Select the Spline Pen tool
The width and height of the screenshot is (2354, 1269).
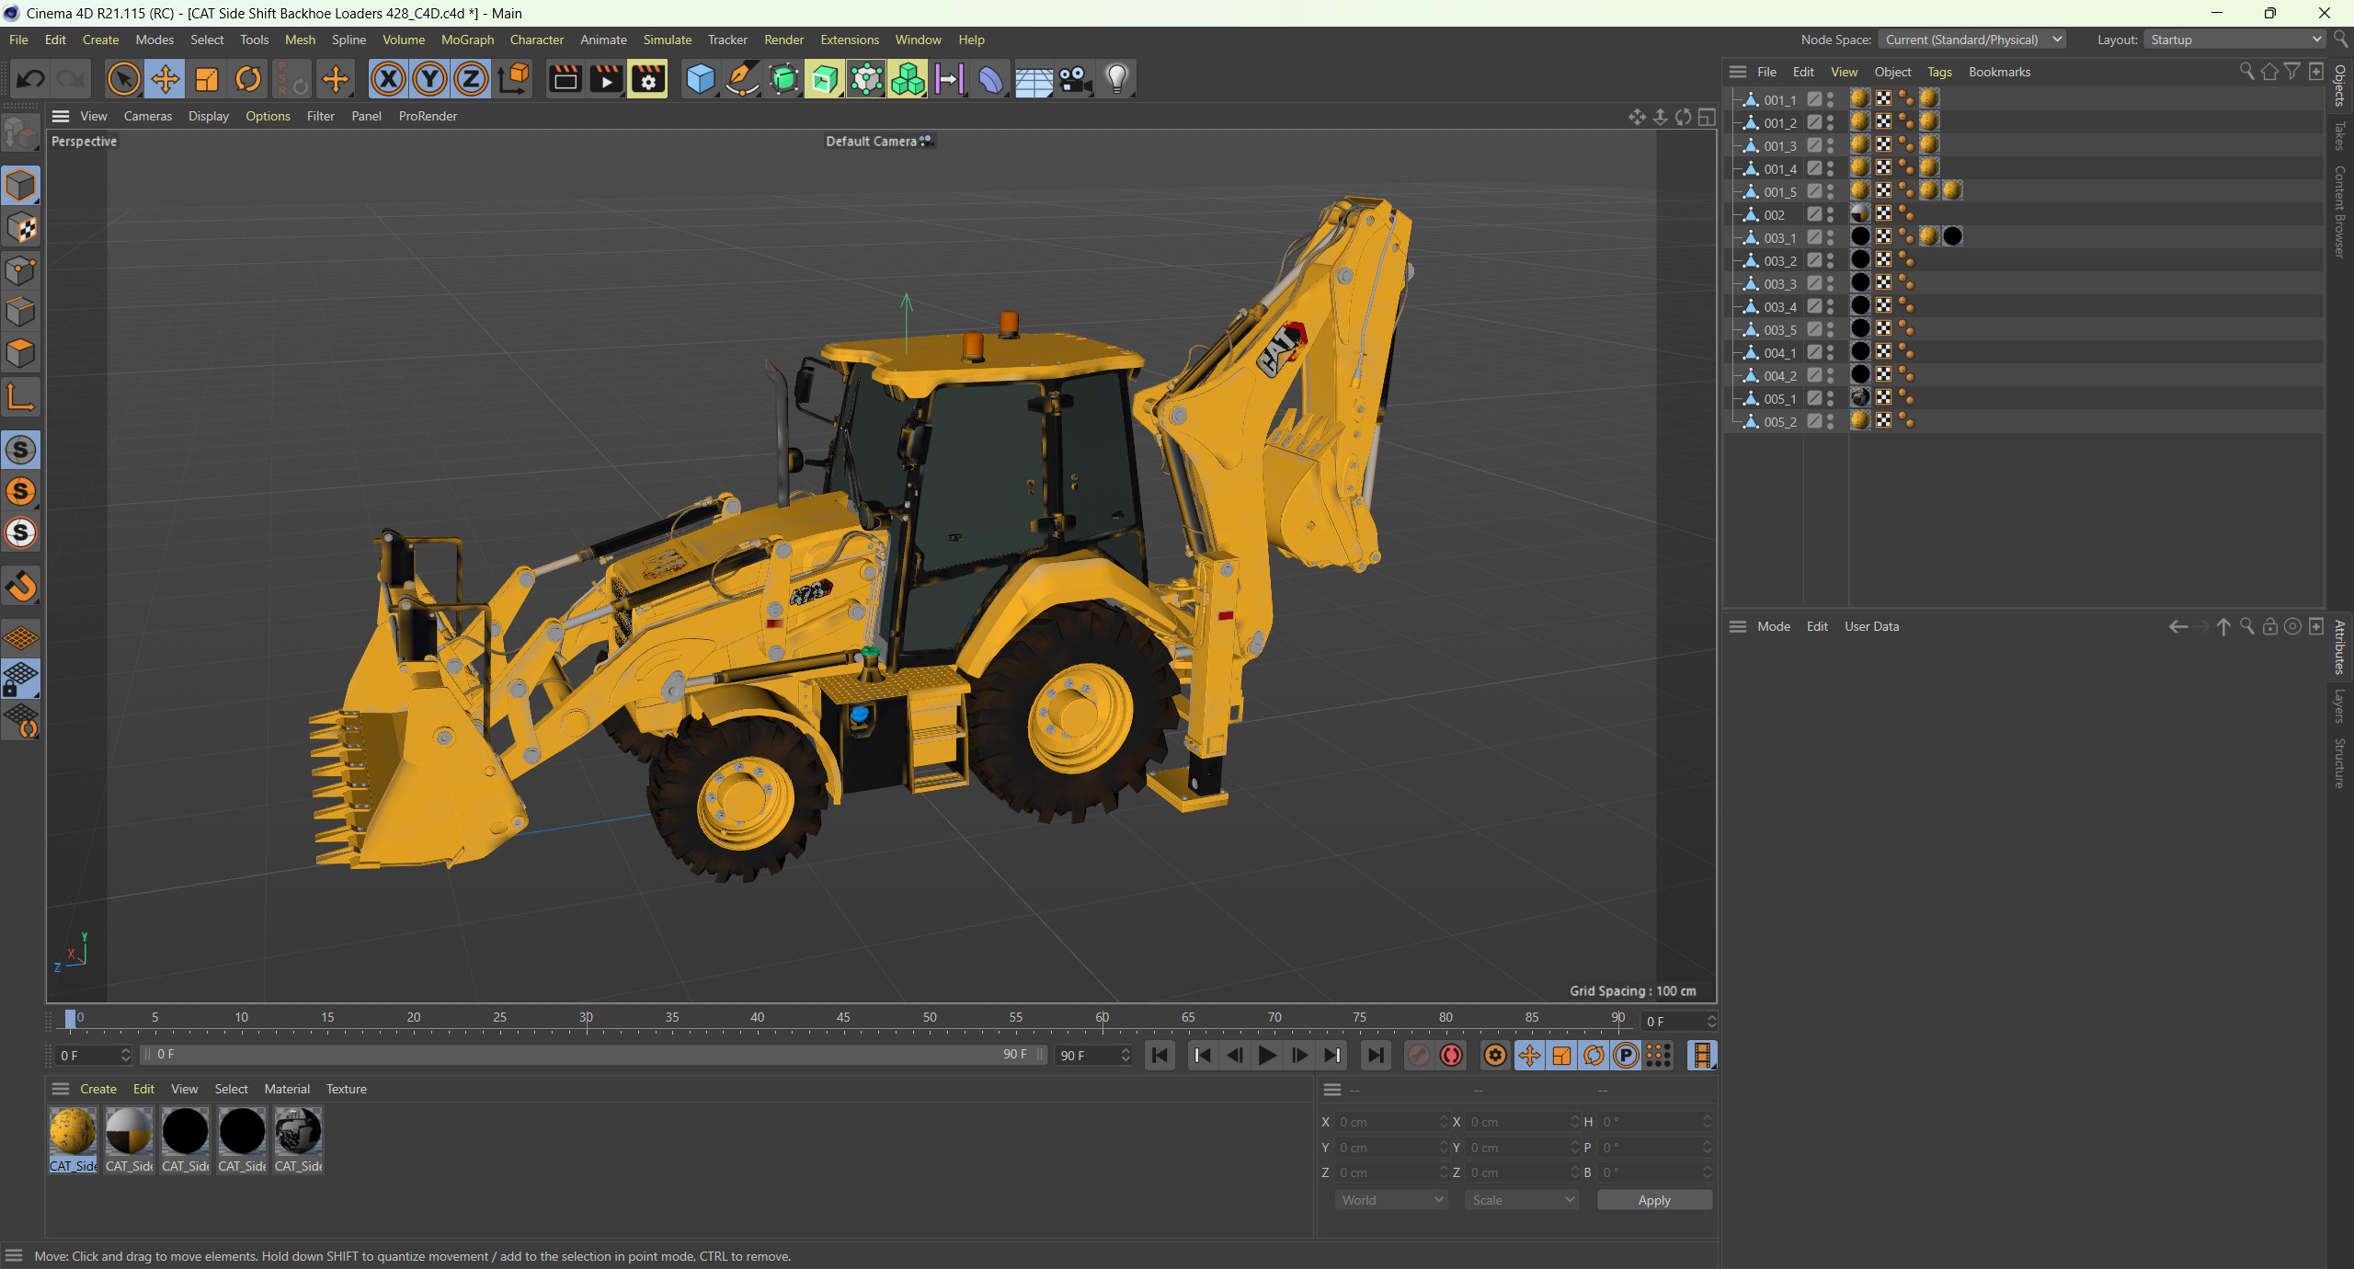[x=742, y=79]
